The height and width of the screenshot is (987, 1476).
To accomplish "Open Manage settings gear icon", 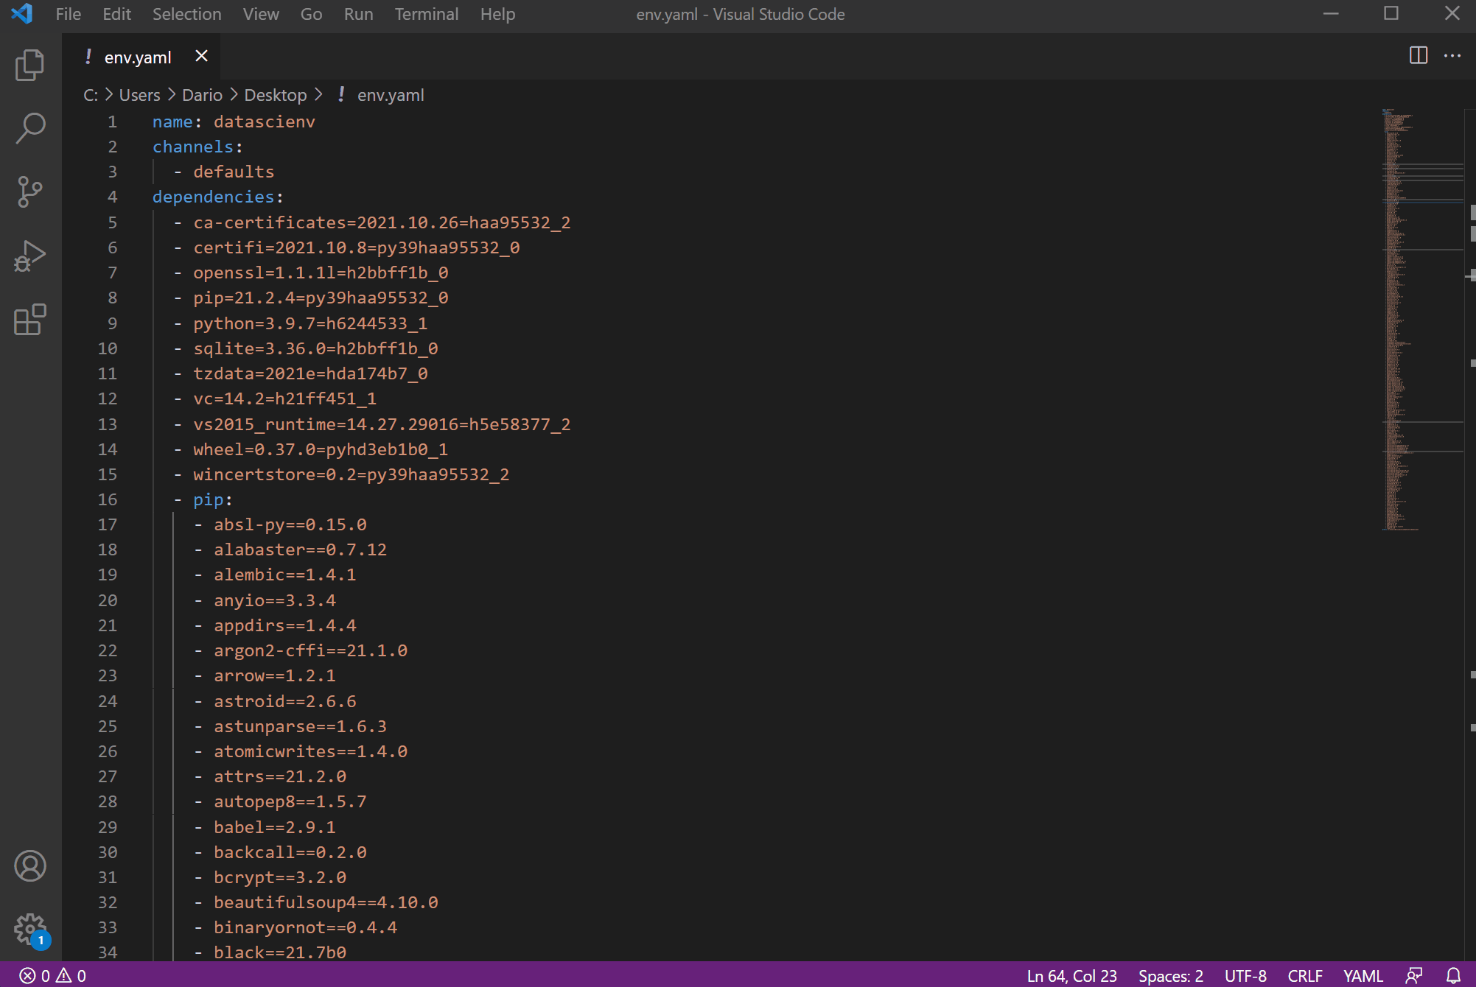I will (x=29, y=929).
